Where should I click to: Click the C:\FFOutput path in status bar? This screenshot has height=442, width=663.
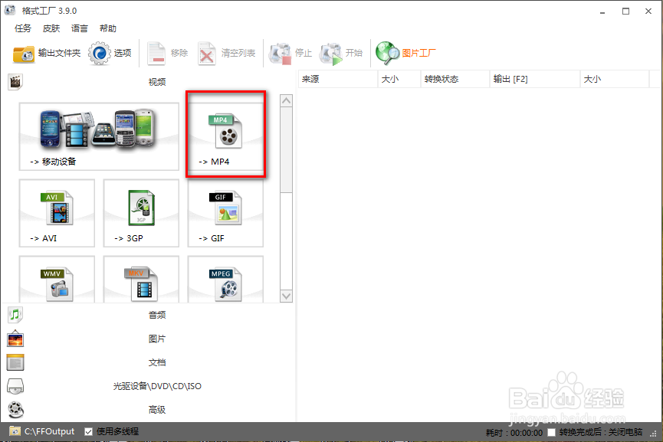tap(50, 431)
